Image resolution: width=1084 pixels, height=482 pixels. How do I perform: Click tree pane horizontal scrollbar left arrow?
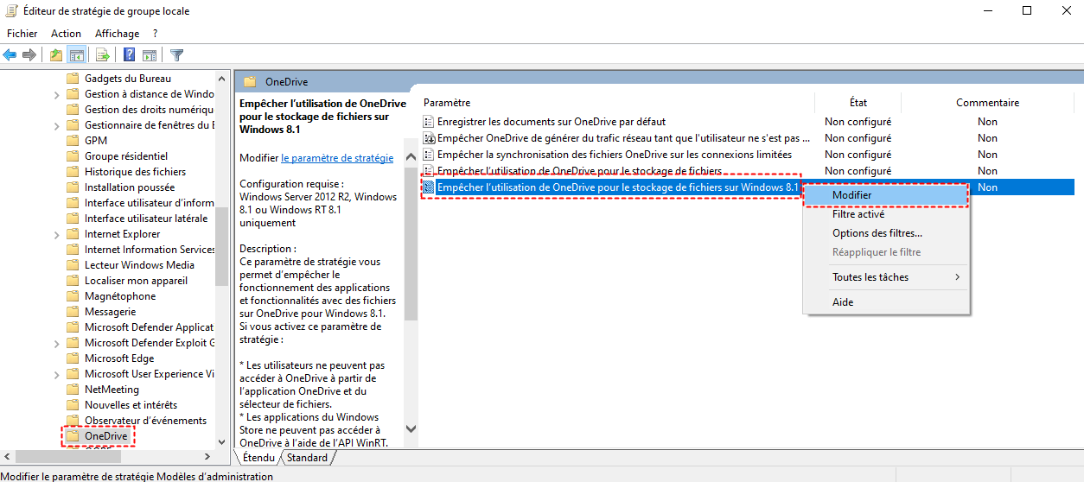pyautogui.click(x=8, y=456)
